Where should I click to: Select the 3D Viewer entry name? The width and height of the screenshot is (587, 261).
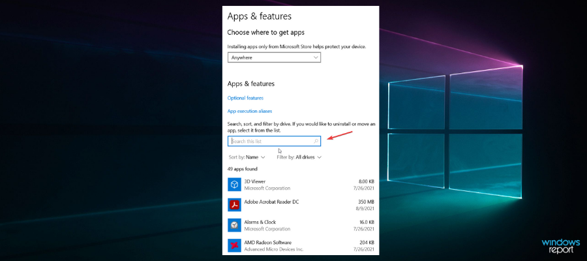[x=254, y=181]
